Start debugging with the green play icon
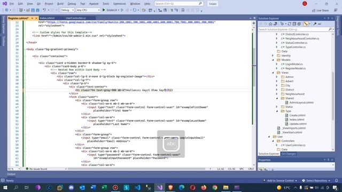 (104, 10)
